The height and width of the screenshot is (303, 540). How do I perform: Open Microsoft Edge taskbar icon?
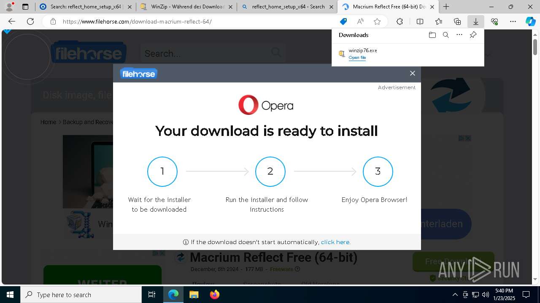click(173, 295)
